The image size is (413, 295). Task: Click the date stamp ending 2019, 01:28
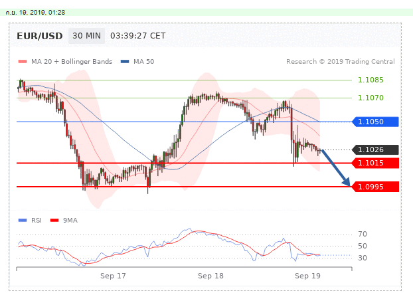point(35,13)
